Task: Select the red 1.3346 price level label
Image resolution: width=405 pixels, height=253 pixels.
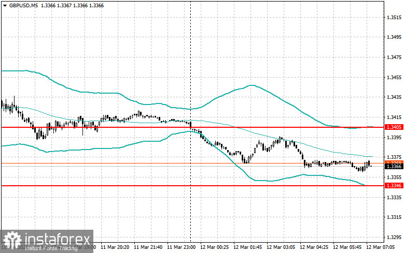Action: pos(394,186)
